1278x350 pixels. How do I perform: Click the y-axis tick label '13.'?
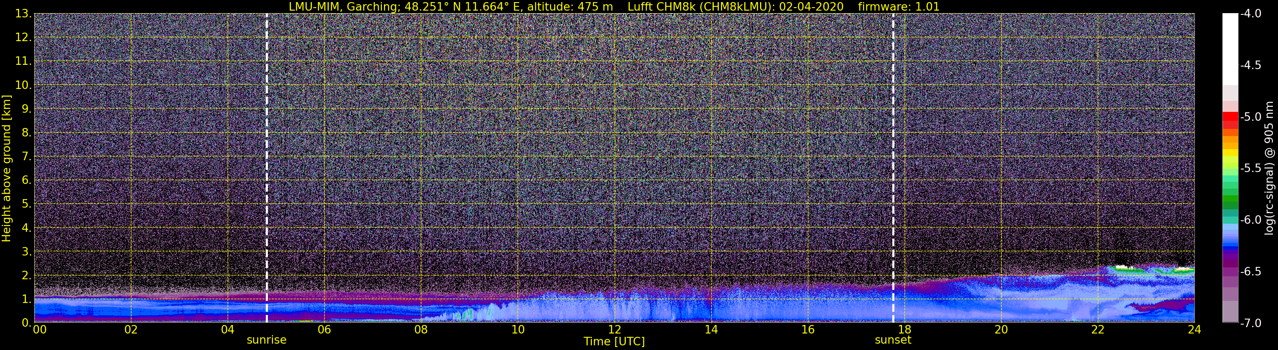point(23,14)
